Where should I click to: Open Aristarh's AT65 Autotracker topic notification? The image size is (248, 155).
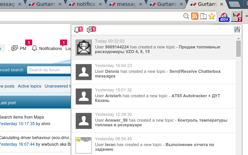tap(155, 98)
